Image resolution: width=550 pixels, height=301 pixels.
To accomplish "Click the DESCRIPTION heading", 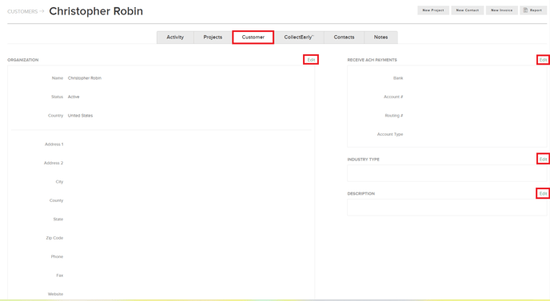I will coord(361,194).
